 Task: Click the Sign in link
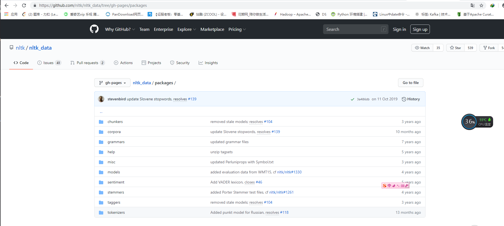click(399, 29)
